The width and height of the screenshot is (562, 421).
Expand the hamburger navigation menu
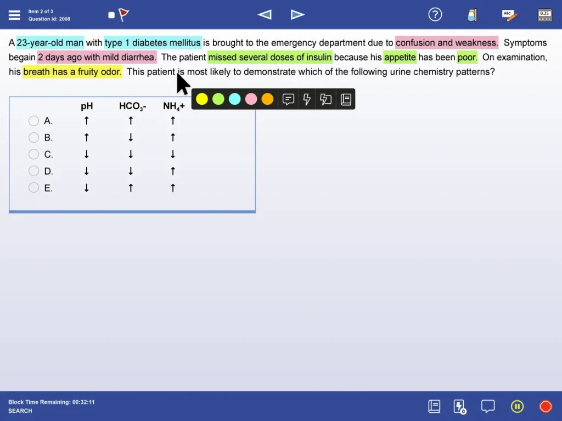(14, 15)
